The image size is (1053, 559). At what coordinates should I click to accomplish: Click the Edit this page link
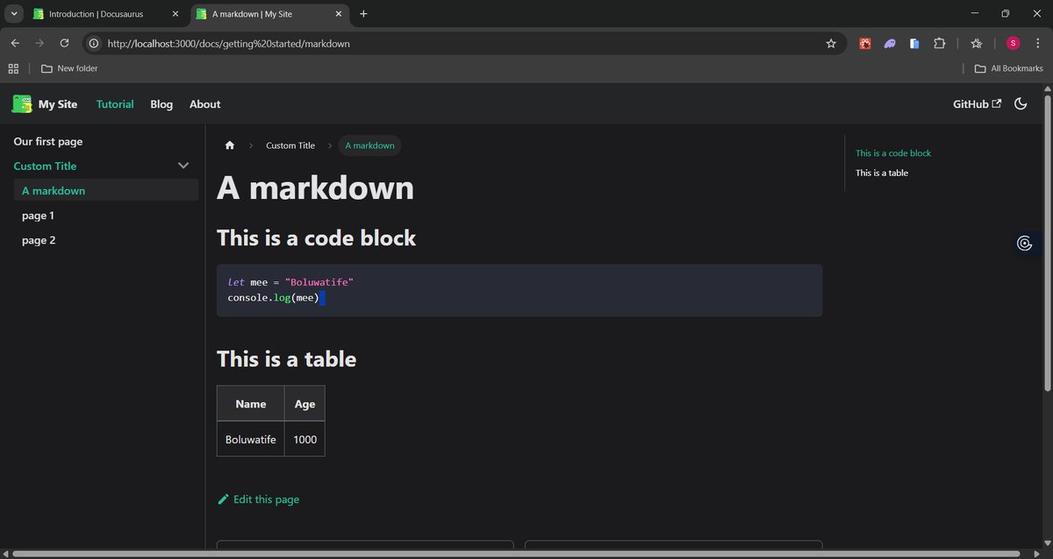[x=258, y=499]
